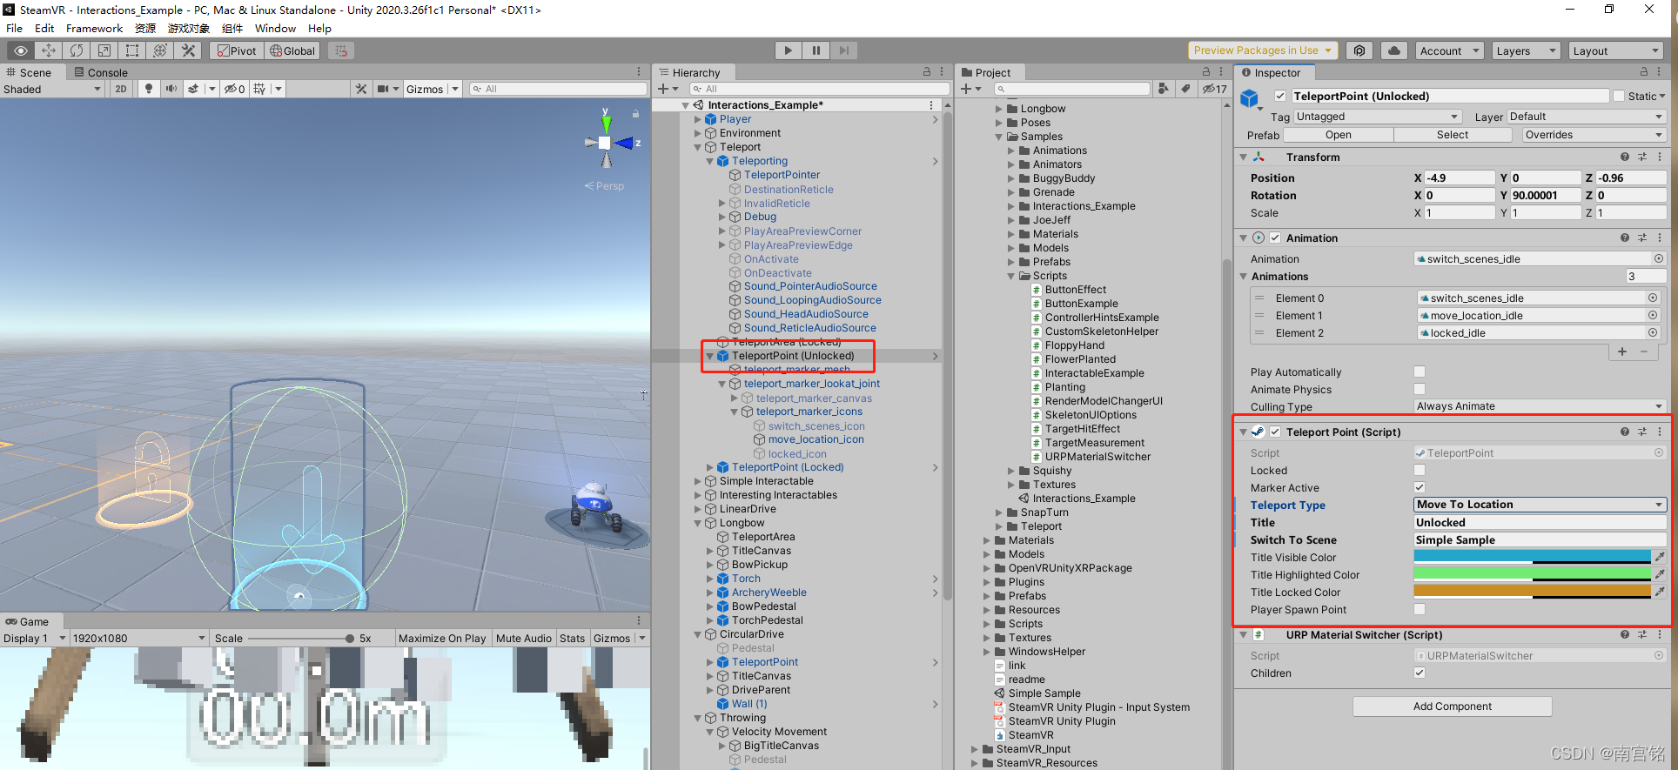The width and height of the screenshot is (1678, 770).
Task: Enable Play Automatically checkbox
Action: click(x=1420, y=372)
